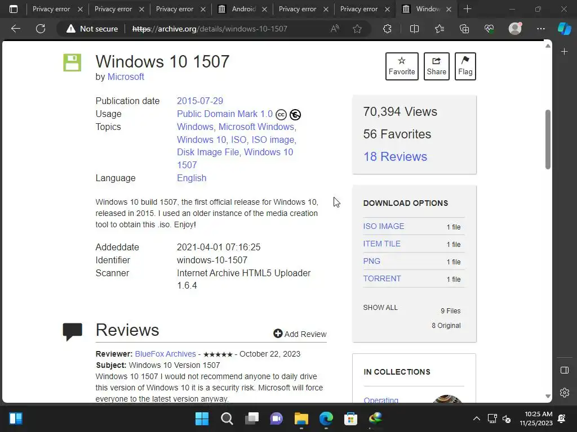Open Task View on taskbar

click(252, 418)
